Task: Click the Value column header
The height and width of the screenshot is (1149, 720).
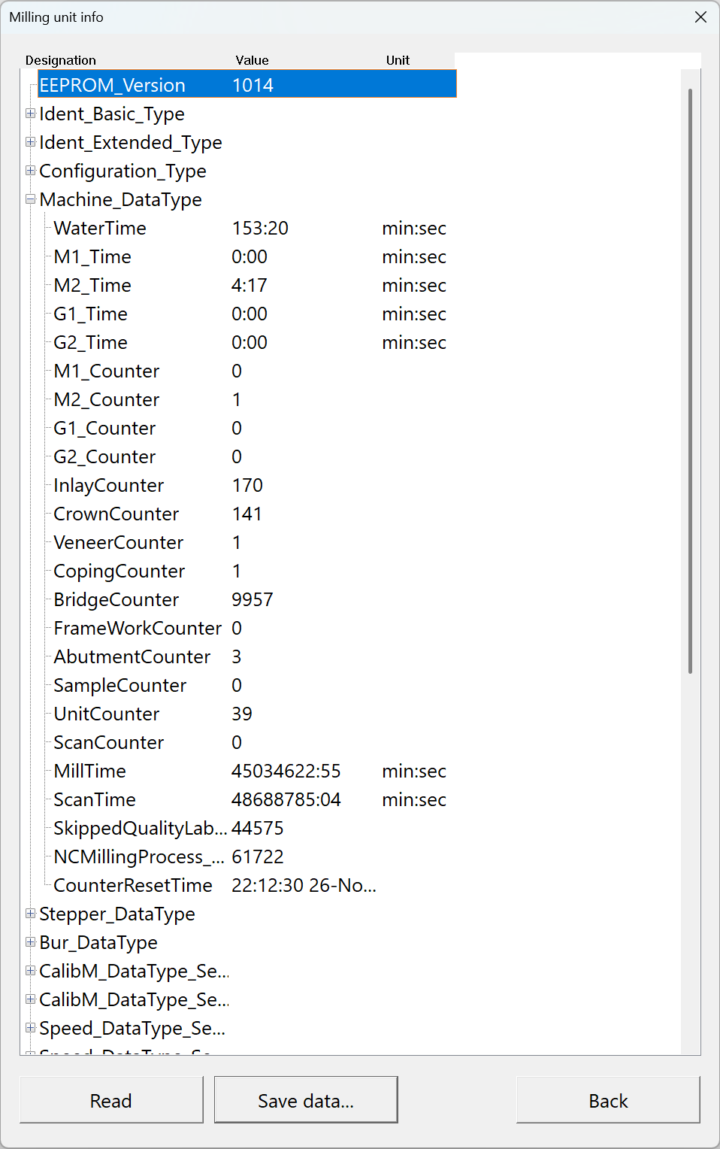Action: pyautogui.click(x=252, y=60)
